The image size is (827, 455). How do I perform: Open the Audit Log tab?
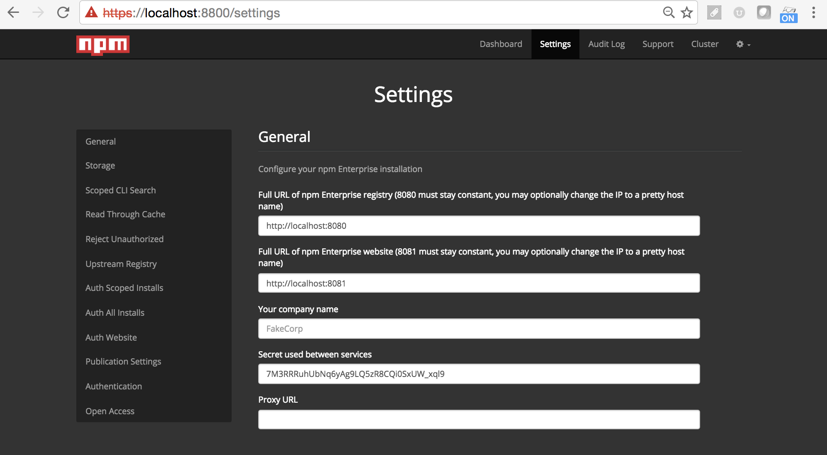(606, 44)
